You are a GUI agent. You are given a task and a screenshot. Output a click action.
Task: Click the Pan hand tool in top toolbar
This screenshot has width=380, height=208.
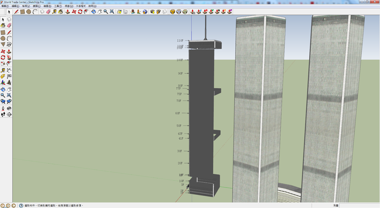click(x=100, y=12)
